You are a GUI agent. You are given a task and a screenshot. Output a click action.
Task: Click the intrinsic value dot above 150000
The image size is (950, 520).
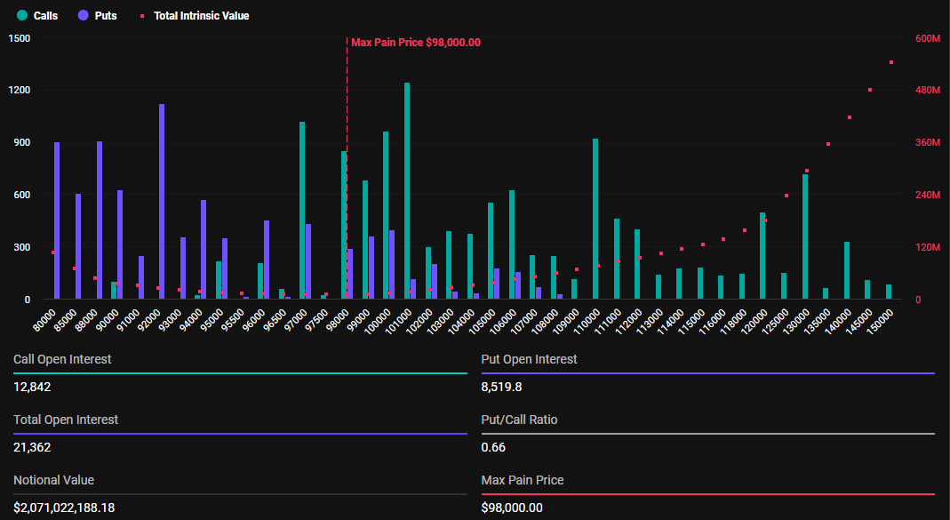(891, 62)
